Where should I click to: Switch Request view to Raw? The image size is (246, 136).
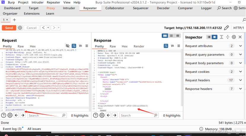point(21,46)
